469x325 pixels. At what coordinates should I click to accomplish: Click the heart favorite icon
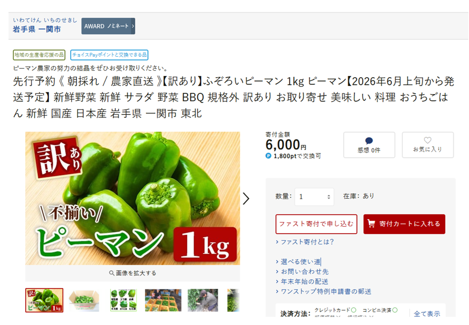coord(427,140)
